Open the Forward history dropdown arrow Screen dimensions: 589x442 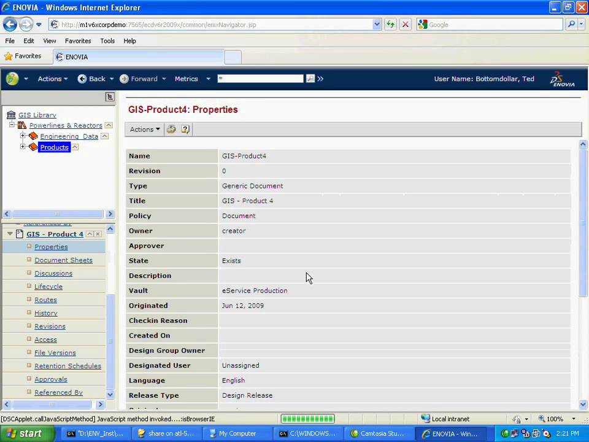coord(164,79)
